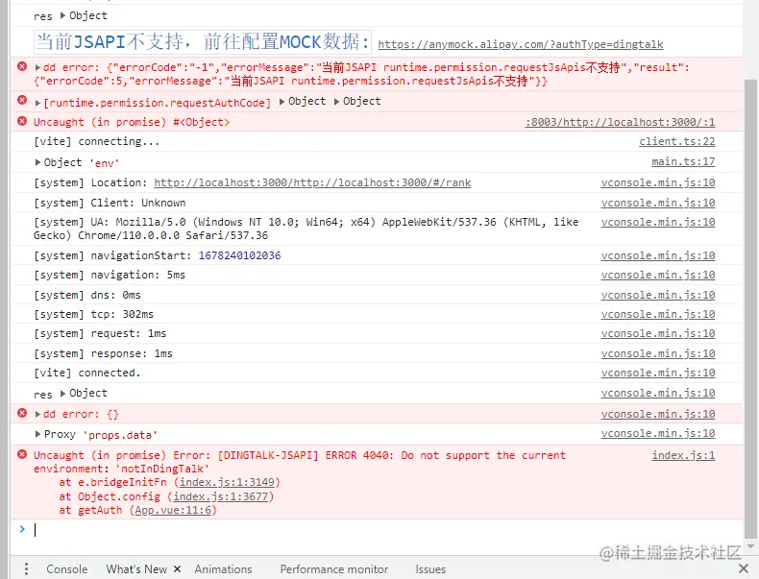759x579 pixels.
Task: Open index.js:1 source link
Action: pyautogui.click(x=683, y=455)
